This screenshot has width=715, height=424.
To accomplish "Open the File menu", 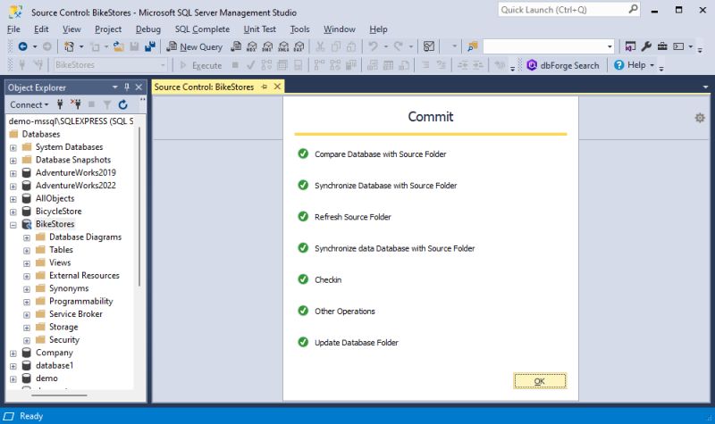I will point(13,29).
